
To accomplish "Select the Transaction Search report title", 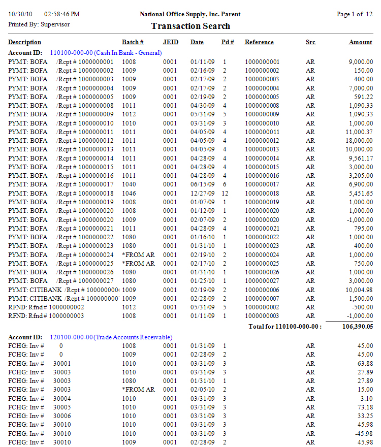I will point(190,26).
